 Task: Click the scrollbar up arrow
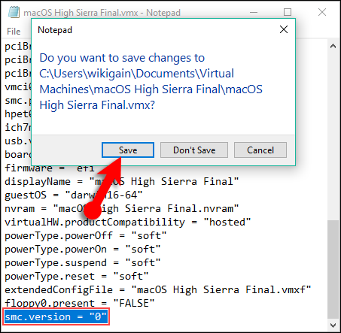pos(333,46)
